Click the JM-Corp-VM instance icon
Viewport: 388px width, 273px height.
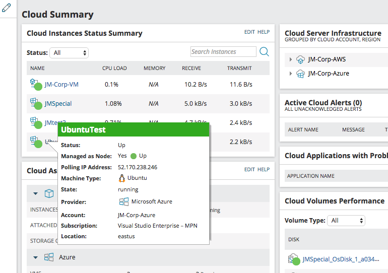coord(35,84)
